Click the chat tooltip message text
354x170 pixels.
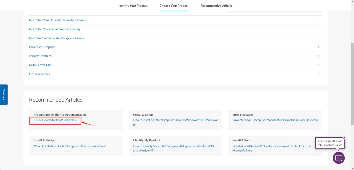[x=329, y=143]
